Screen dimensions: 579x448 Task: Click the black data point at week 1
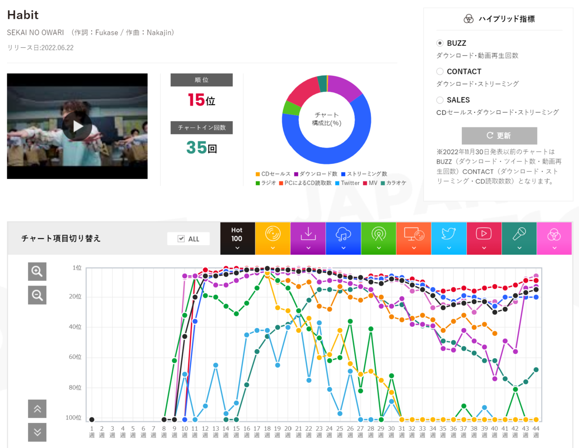[92, 420]
